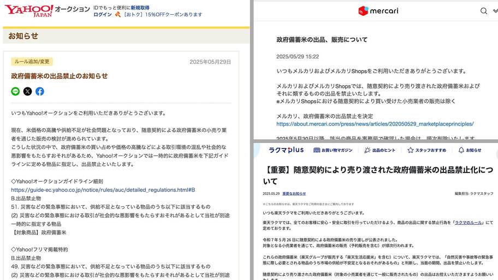Click the coupon tag icon beside ログイン
The width and height of the screenshot is (498, 280).
(x=117, y=14)
